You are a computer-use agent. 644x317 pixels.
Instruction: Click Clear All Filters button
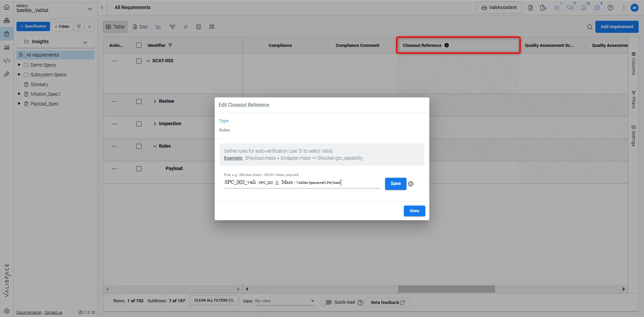tap(214, 301)
